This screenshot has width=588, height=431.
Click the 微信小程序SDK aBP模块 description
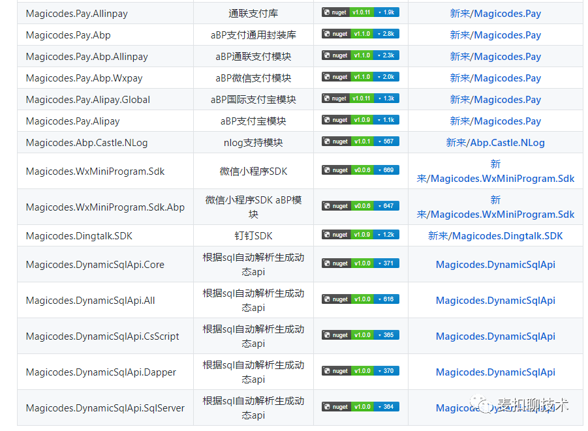253,207
